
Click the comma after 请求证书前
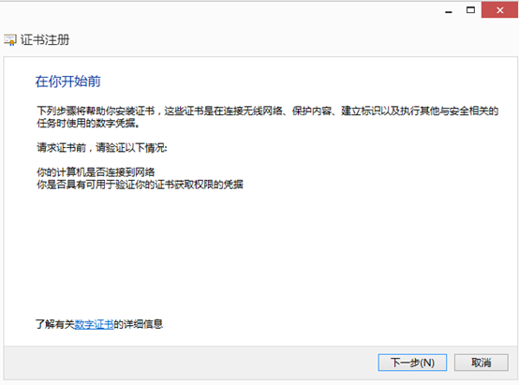(x=91, y=148)
